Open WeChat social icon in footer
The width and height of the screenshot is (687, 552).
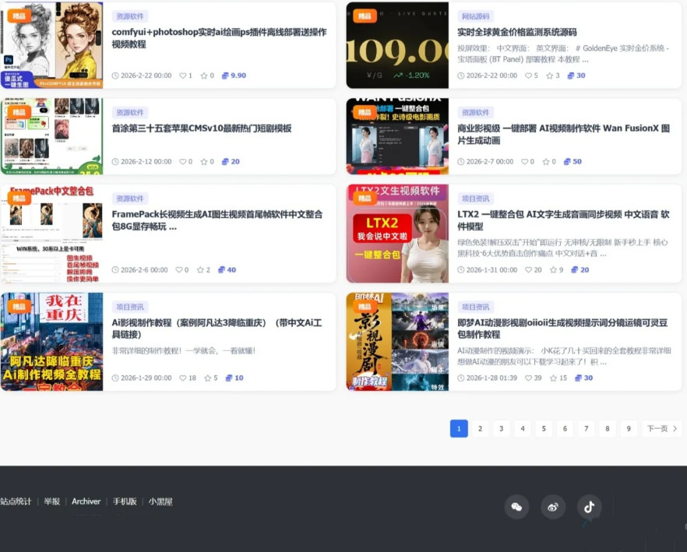[x=516, y=507]
